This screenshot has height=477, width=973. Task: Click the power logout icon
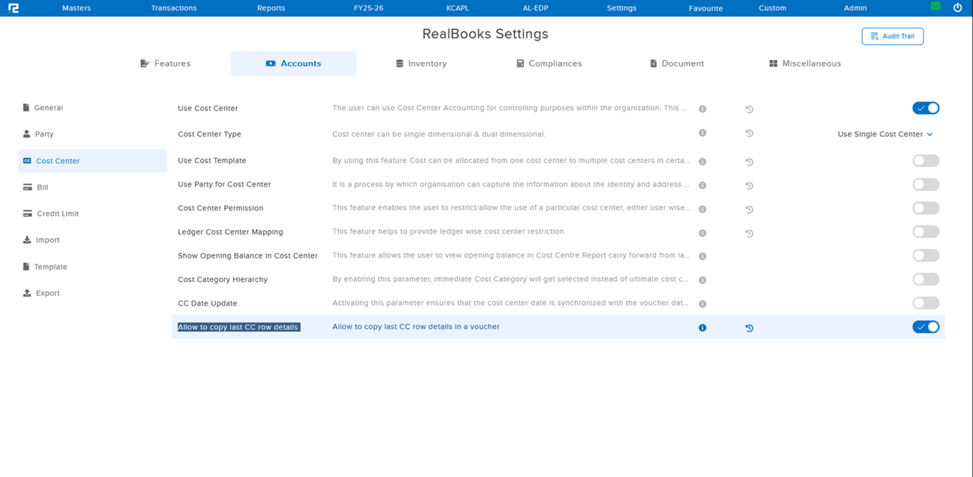coord(957,7)
